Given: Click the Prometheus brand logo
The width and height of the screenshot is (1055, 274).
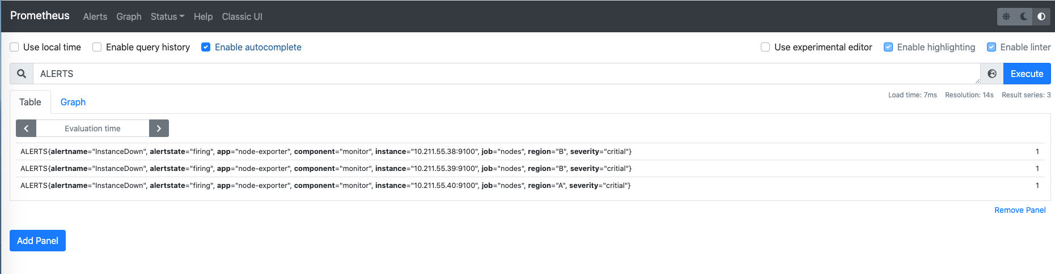Looking at the screenshot, I should (x=40, y=16).
